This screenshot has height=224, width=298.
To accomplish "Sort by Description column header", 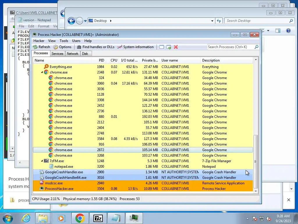I will pos(227,60).
